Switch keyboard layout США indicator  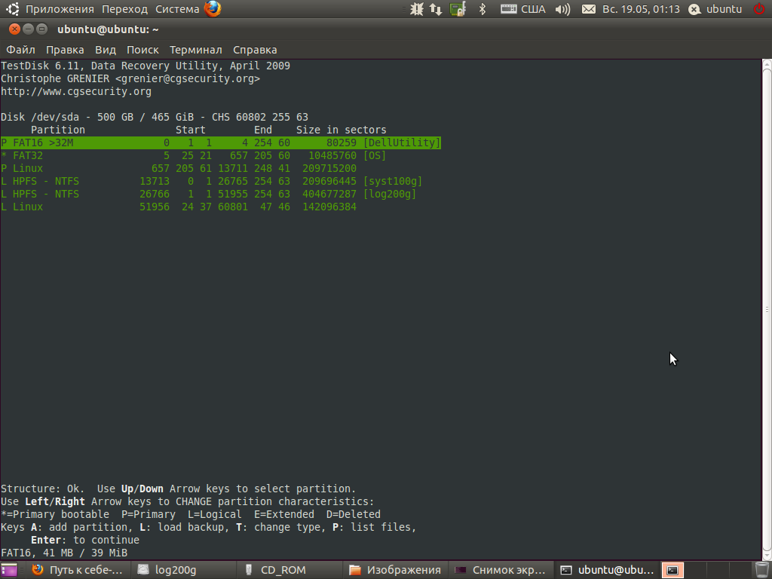pos(523,9)
